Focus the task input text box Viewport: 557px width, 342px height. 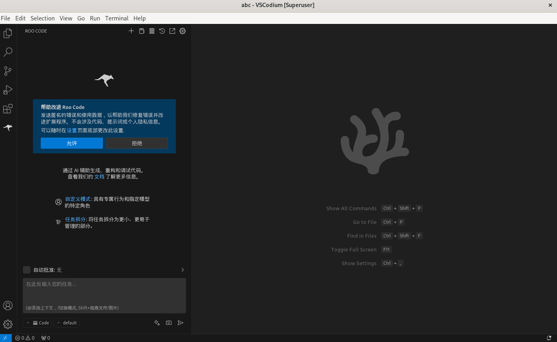click(x=104, y=296)
